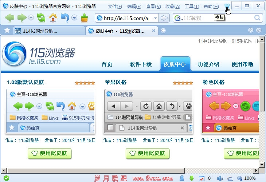
Task: Click the green download arrow in status bar
Action: tap(192, 178)
